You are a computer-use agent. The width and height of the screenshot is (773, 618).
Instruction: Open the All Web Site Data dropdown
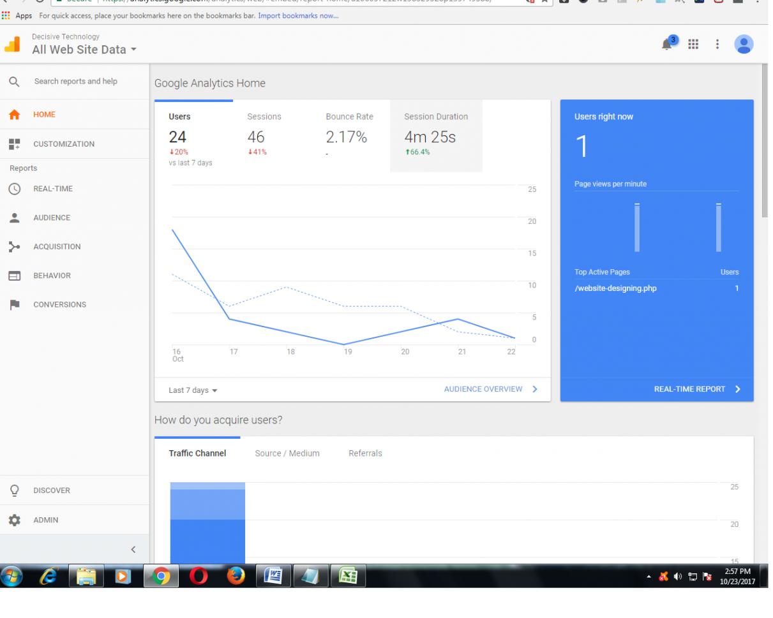pyautogui.click(x=84, y=50)
